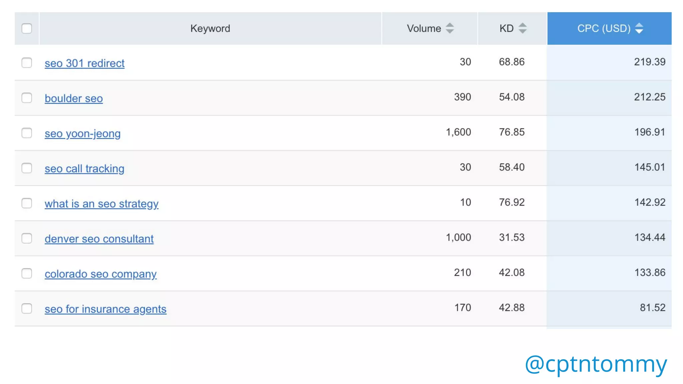Click the Volume column sort arrows

point(450,28)
